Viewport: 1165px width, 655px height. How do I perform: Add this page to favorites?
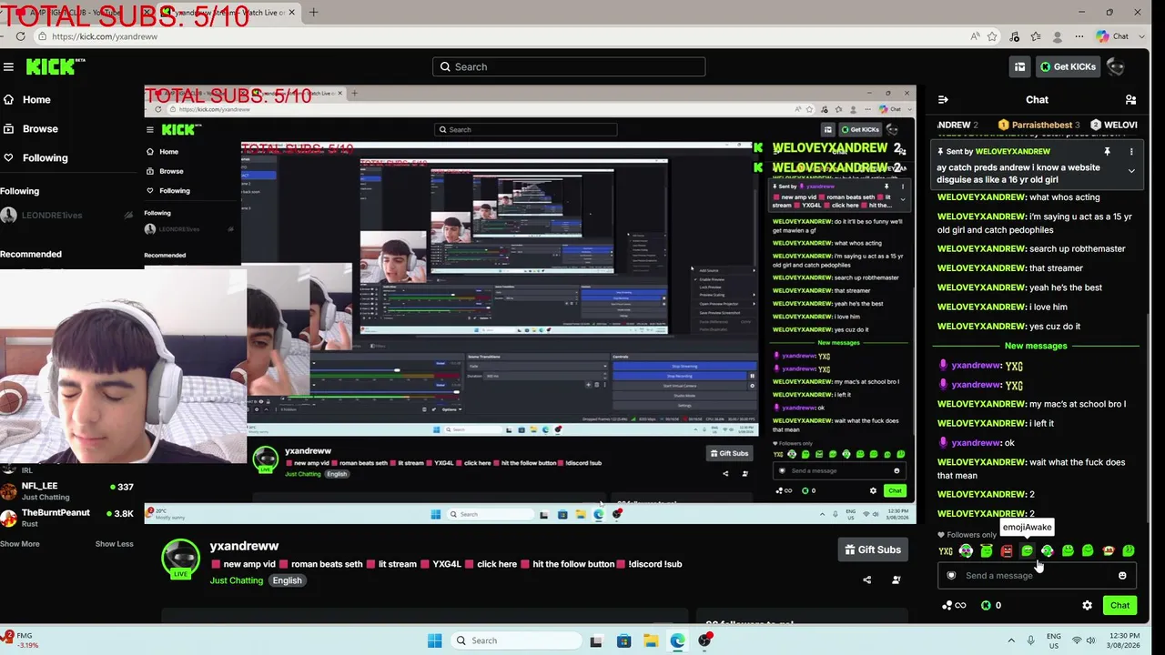pyautogui.click(x=992, y=36)
